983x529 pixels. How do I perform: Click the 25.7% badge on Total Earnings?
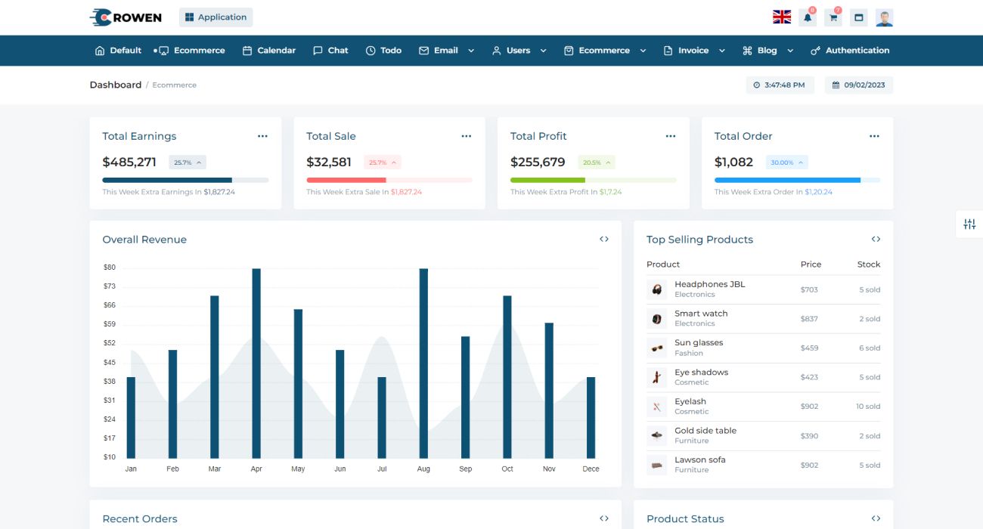point(188,162)
